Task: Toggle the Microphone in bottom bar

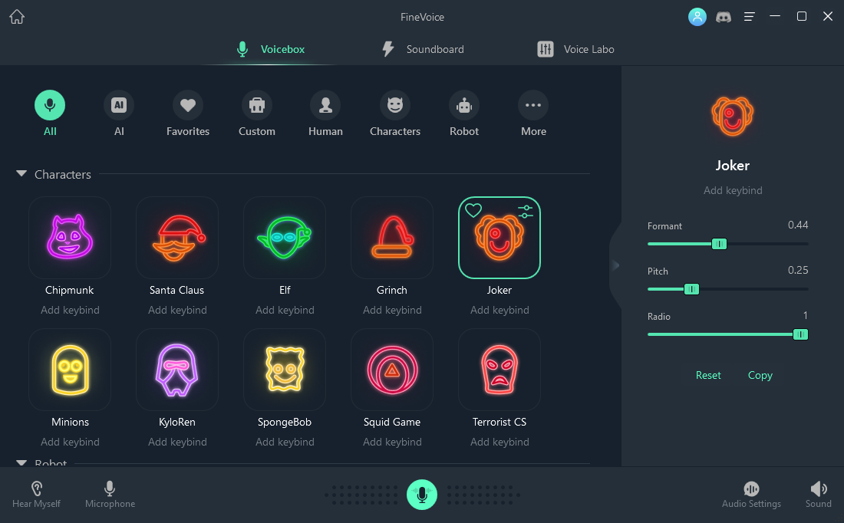Action: coord(110,495)
